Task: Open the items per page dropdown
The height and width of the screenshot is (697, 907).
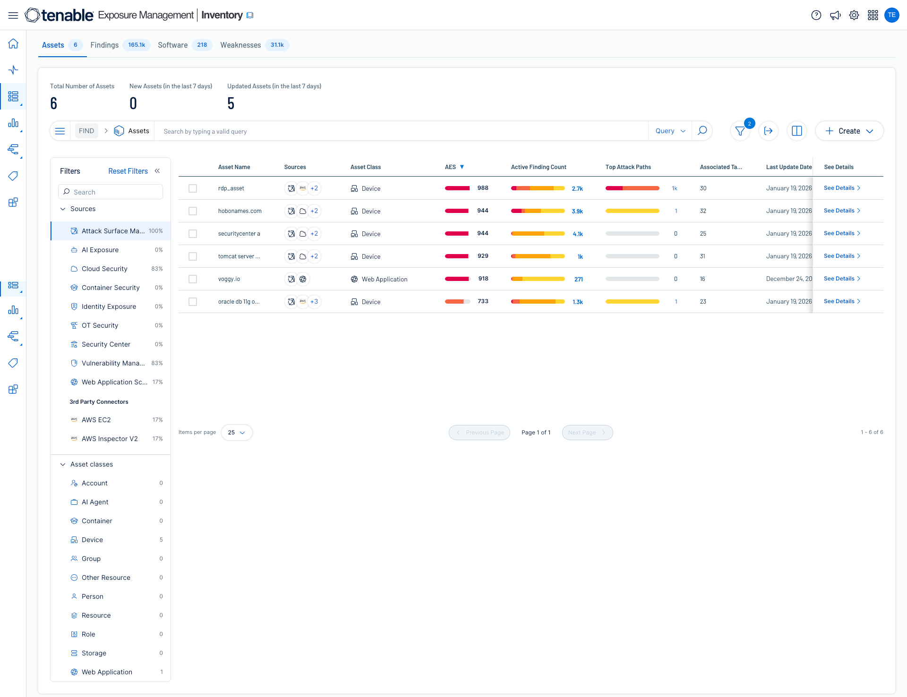Action: pyautogui.click(x=237, y=433)
